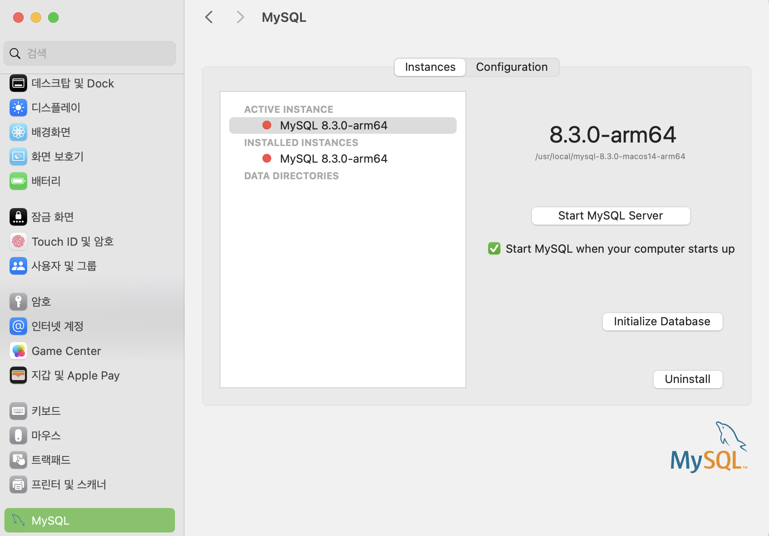
Task: Open Printers and Scanners icon
Action: coord(18,484)
